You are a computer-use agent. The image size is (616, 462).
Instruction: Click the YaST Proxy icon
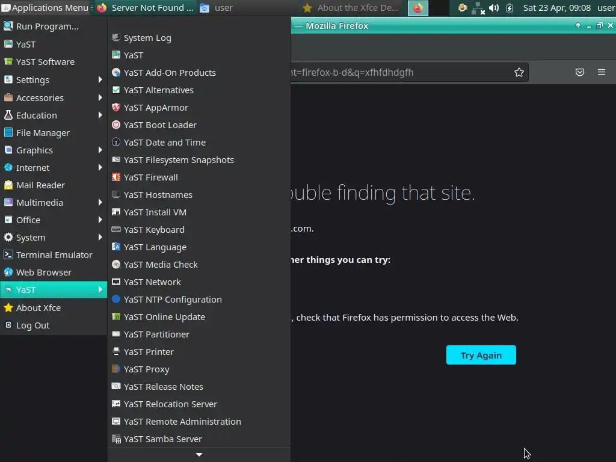click(x=116, y=369)
